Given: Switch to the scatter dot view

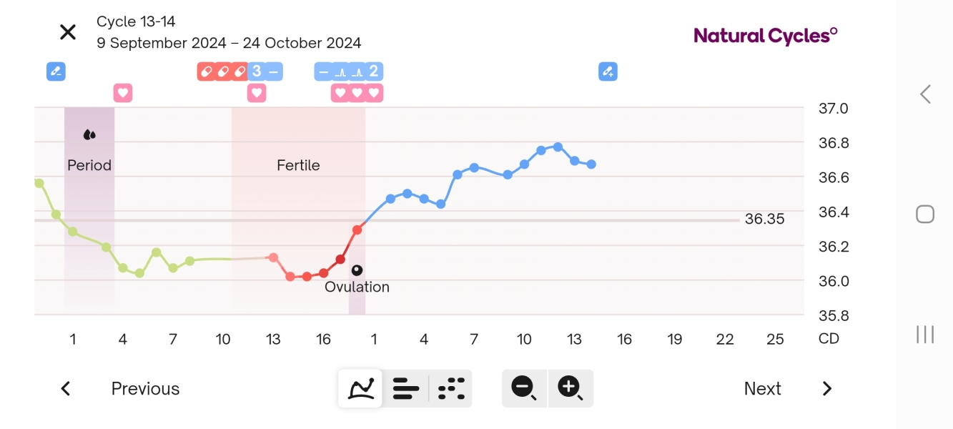Looking at the screenshot, I should click(450, 388).
